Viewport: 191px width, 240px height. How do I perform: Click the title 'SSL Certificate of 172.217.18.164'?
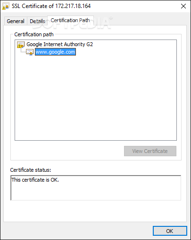point(51,6)
